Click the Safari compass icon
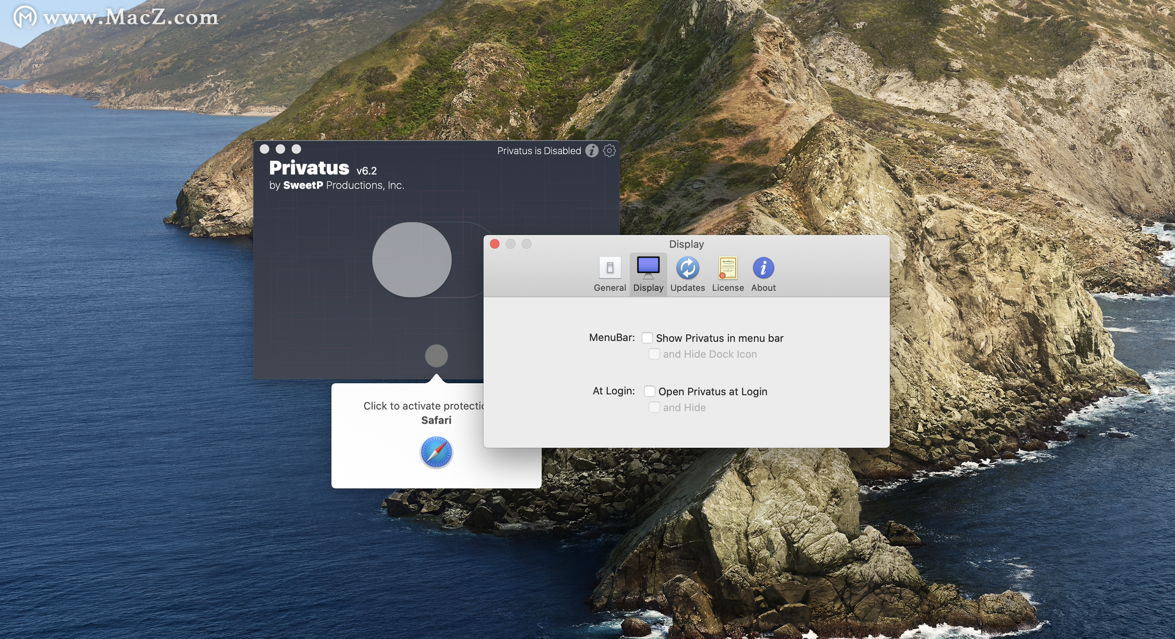The image size is (1175, 639). tap(436, 452)
